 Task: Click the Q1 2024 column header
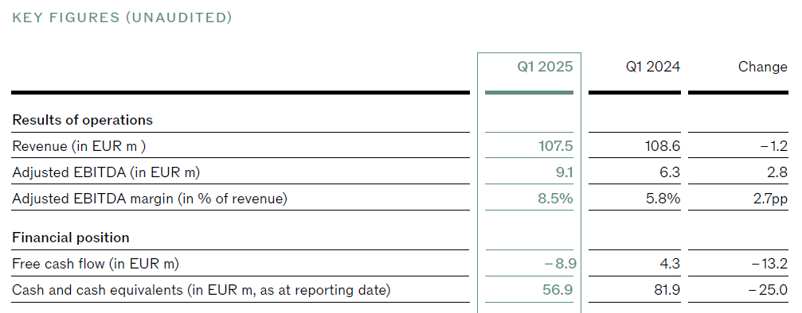point(653,67)
